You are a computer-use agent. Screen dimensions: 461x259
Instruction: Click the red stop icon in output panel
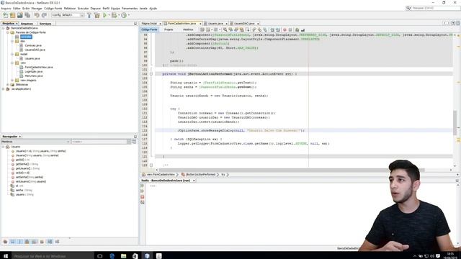pos(143,196)
